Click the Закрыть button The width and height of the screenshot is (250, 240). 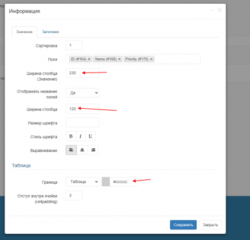[211, 225]
